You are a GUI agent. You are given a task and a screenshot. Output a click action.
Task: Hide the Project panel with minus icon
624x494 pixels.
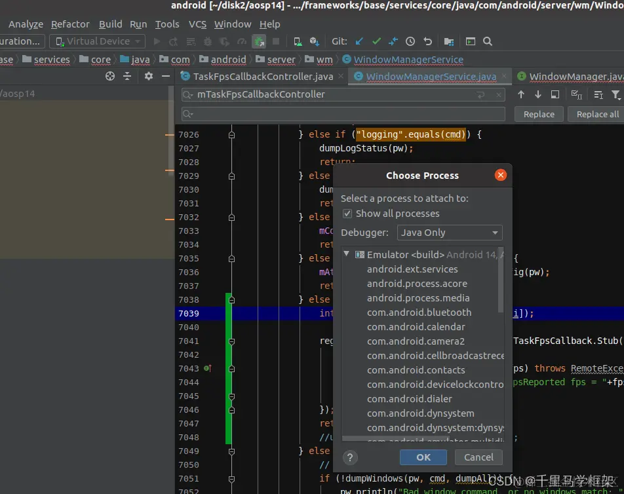(166, 76)
